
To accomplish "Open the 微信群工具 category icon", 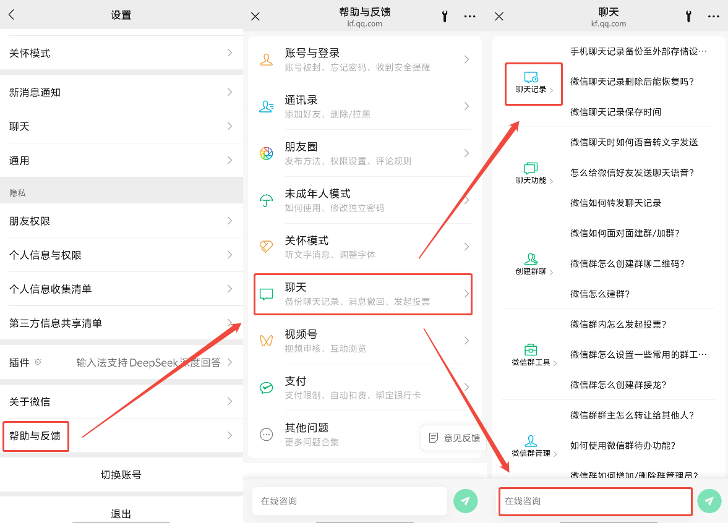I will [531, 350].
